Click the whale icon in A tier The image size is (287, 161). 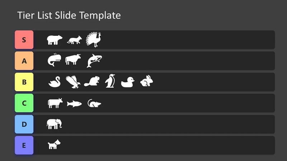coord(55,60)
